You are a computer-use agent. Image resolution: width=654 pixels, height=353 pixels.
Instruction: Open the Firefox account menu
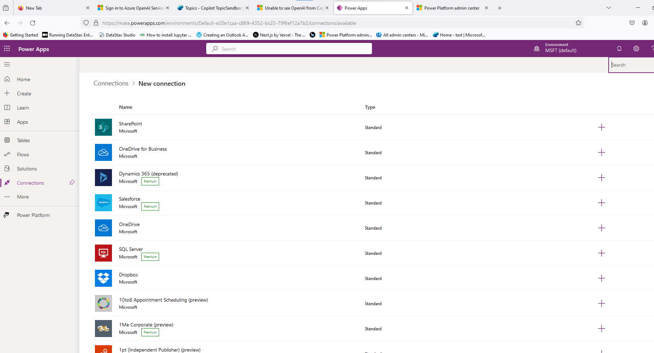(645, 23)
